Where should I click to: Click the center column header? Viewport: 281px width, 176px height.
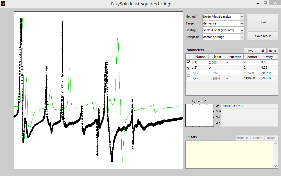pyautogui.click(x=252, y=57)
